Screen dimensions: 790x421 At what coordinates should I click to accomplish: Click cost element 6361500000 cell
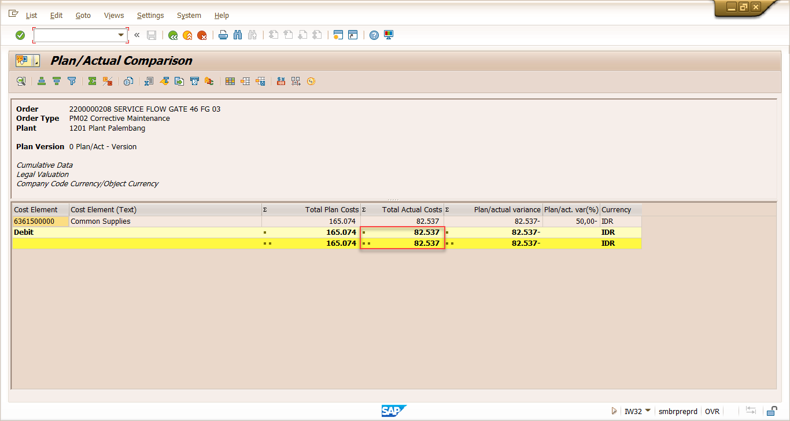pyautogui.click(x=34, y=221)
